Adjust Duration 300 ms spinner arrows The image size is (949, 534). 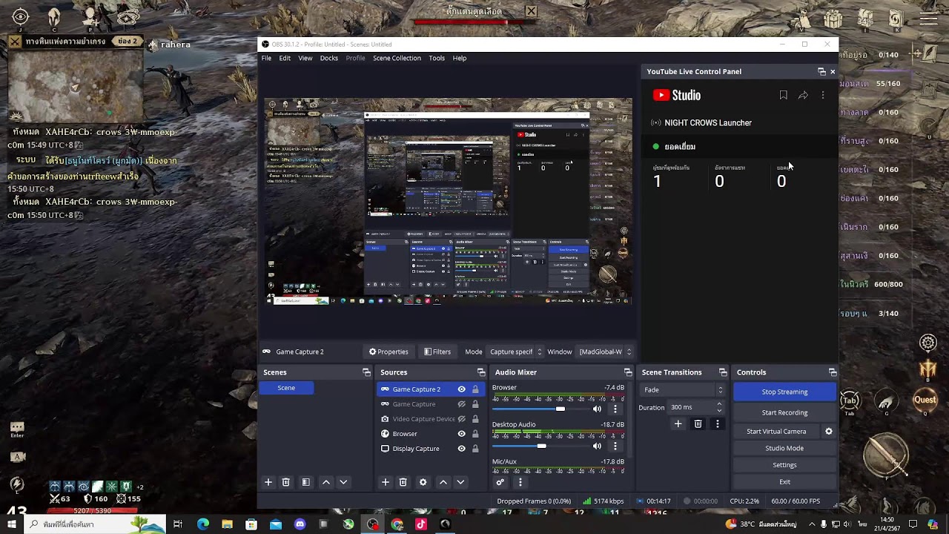[719, 407]
